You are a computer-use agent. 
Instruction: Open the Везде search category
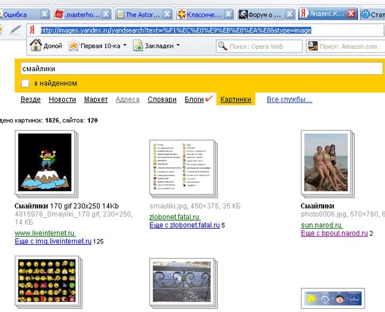[x=31, y=99]
